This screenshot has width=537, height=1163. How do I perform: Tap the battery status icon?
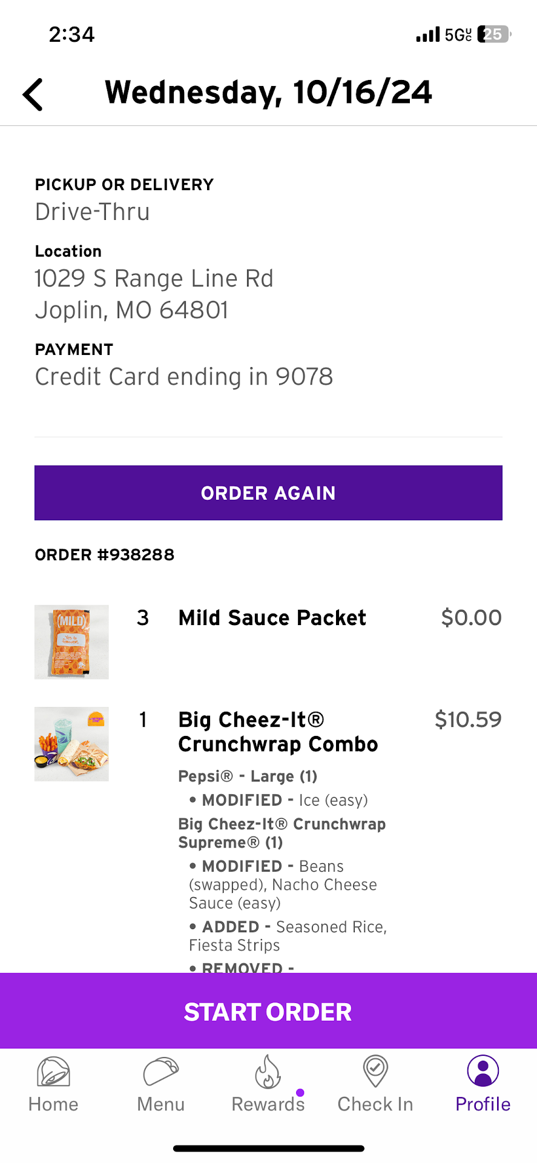[x=494, y=35]
